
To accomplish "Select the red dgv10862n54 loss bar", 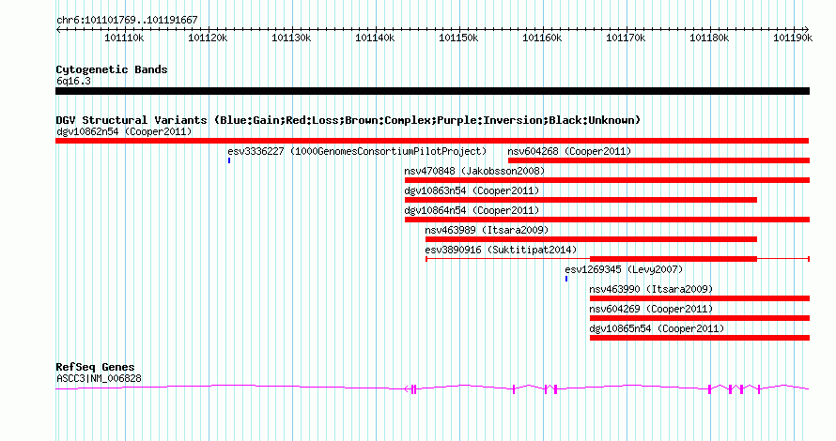I will [x=432, y=141].
